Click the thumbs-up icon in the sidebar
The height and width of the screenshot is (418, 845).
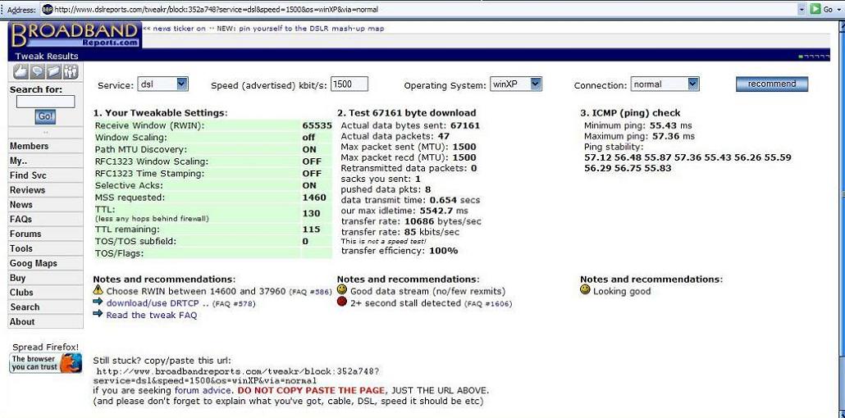point(21,71)
